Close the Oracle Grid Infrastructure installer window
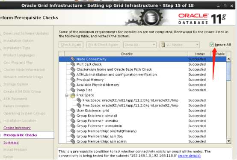This screenshot has height=160, width=237. point(231,6)
